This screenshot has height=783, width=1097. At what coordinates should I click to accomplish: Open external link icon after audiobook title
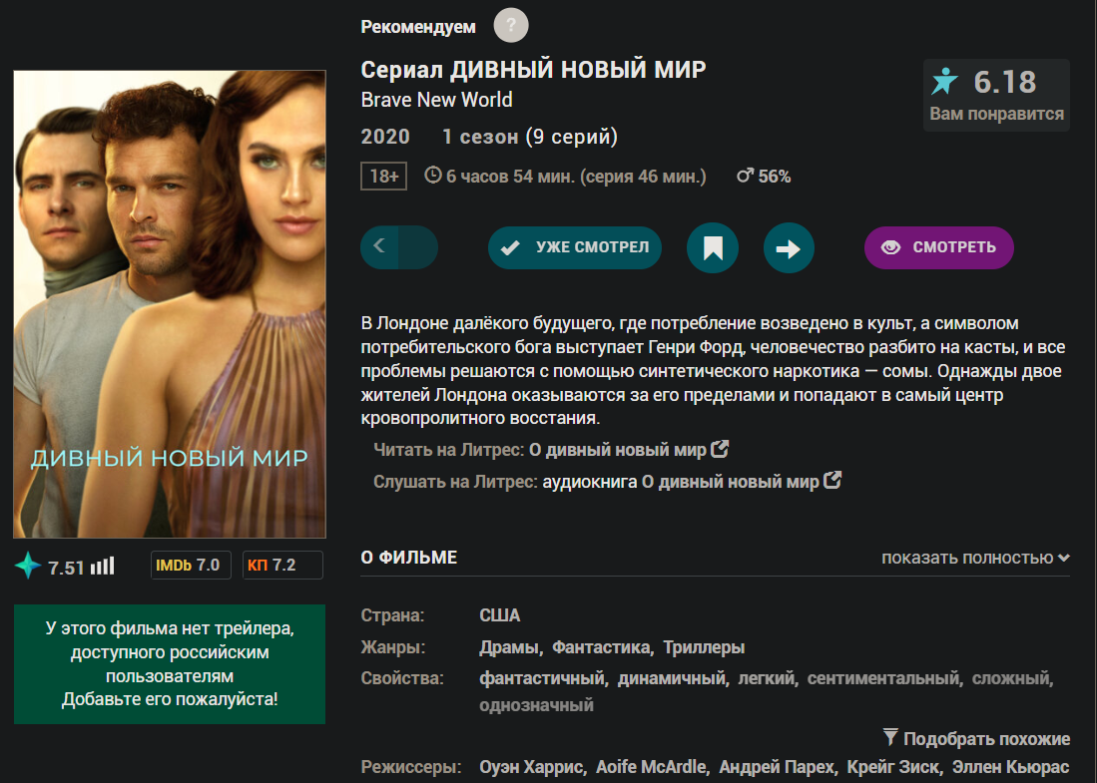click(x=832, y=481)
